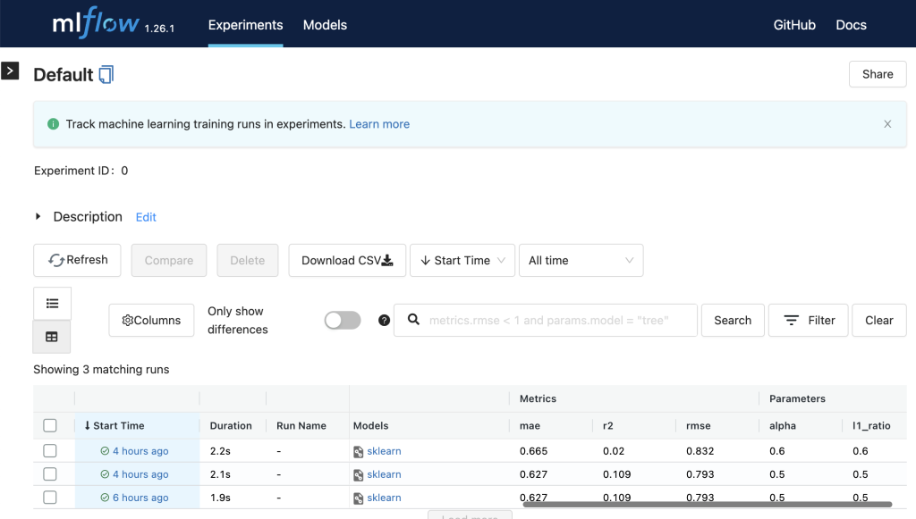Check the 6 hours ago run checkbox
The image size is (916, 519).
50,498
